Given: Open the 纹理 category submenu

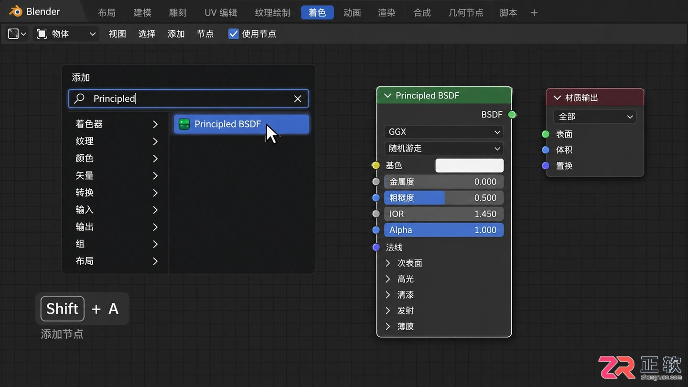Looking at the screenshot, I should click(x=116, y=141).
